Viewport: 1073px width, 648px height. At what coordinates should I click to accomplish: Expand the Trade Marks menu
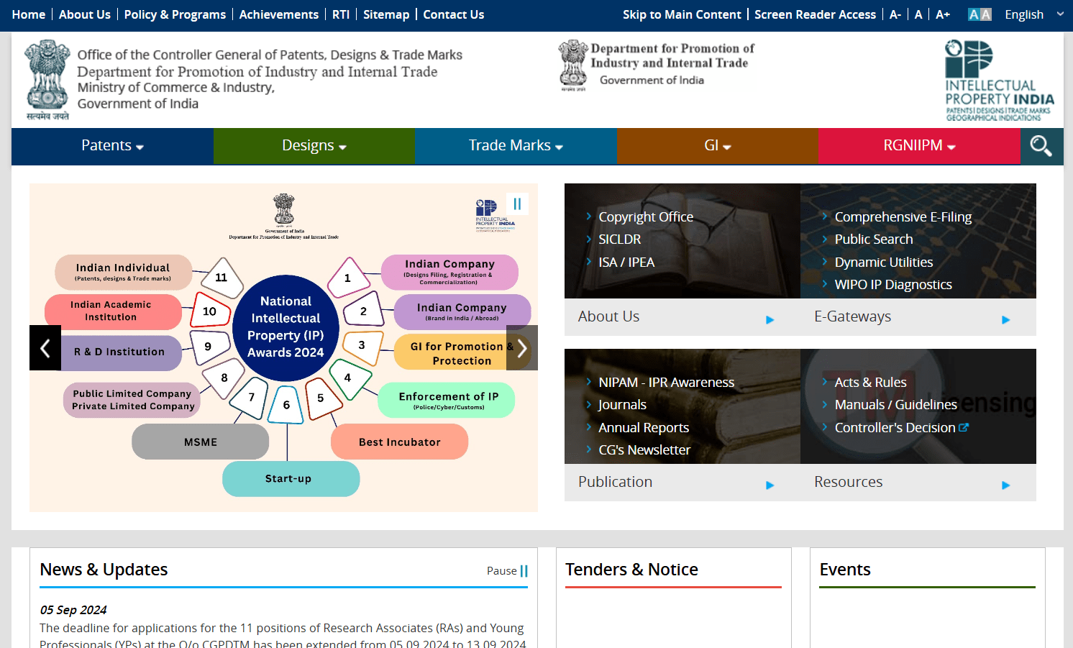(x=516, y=146)
